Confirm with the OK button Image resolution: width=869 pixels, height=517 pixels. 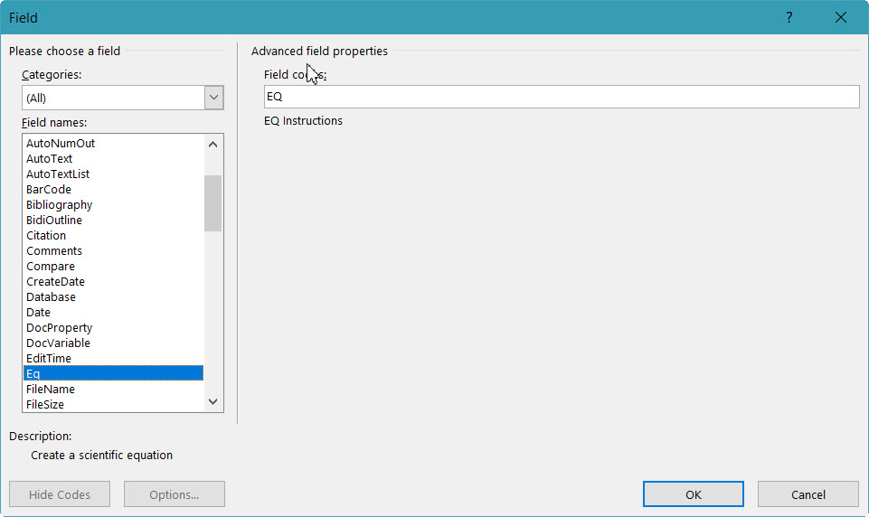pyautogui.click(x=694, y=494)
